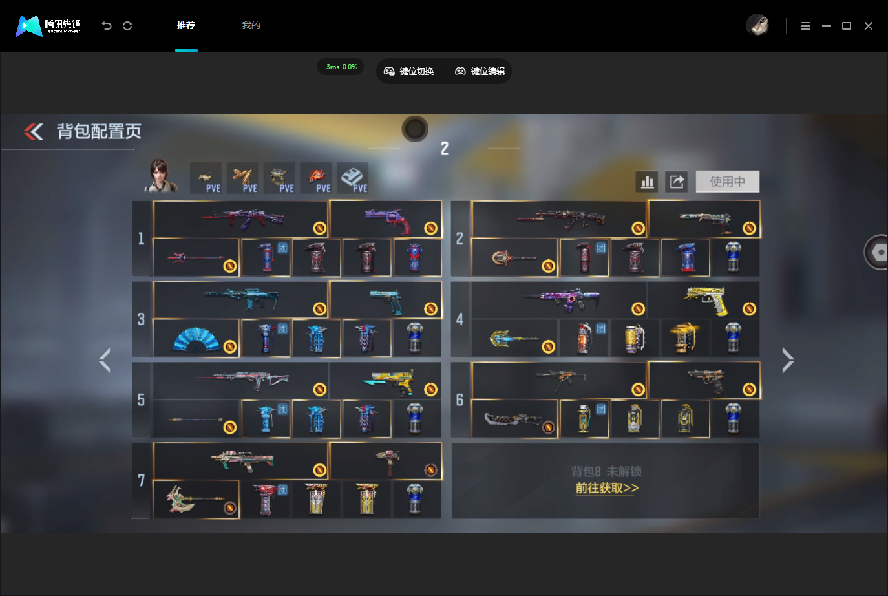Click the round joystick button at top center
Screen dimensions: 888x596
pyautogui.click(x=415, y=129)
